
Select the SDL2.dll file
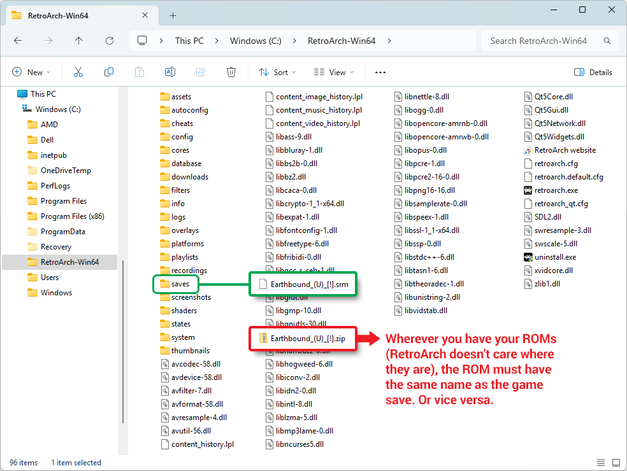[x=543, y=217]
